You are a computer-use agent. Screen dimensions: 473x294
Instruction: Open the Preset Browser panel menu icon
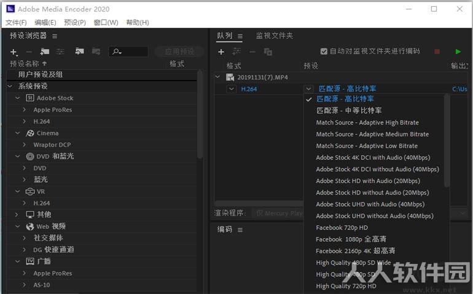(55, 36)
